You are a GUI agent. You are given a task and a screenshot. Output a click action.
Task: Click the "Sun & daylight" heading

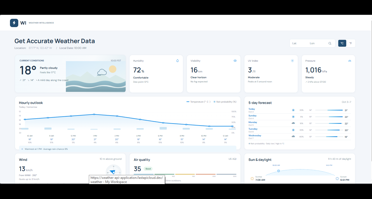pyautogui.click(x=260, y=160)
